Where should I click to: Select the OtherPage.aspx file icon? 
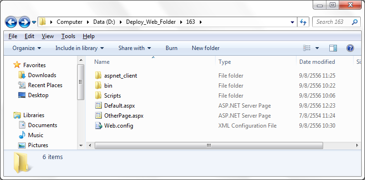coord(99,116)
